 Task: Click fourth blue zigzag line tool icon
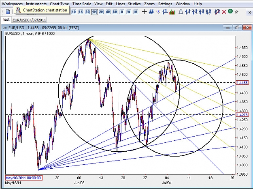point(208,12)
